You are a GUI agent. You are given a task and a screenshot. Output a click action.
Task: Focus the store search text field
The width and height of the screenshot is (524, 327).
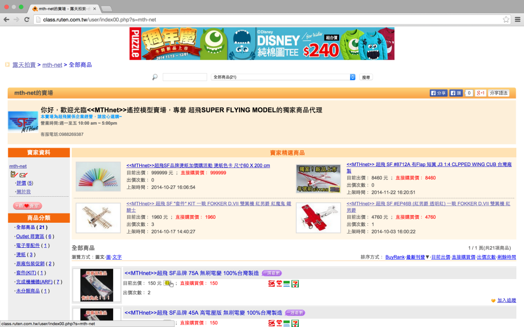click(185, 77)
